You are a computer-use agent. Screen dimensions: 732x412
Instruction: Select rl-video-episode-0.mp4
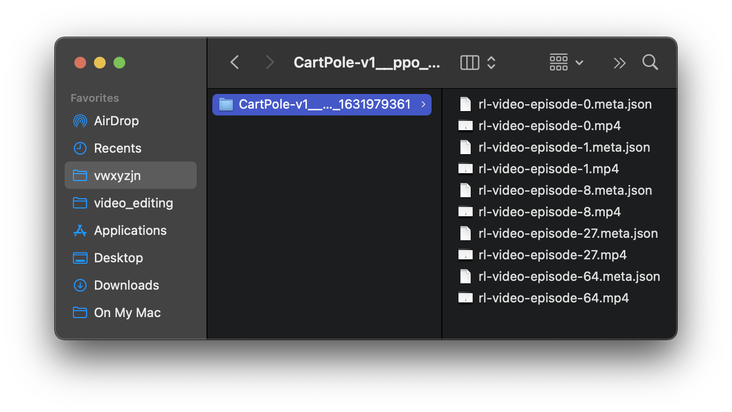tap(559, 126)
